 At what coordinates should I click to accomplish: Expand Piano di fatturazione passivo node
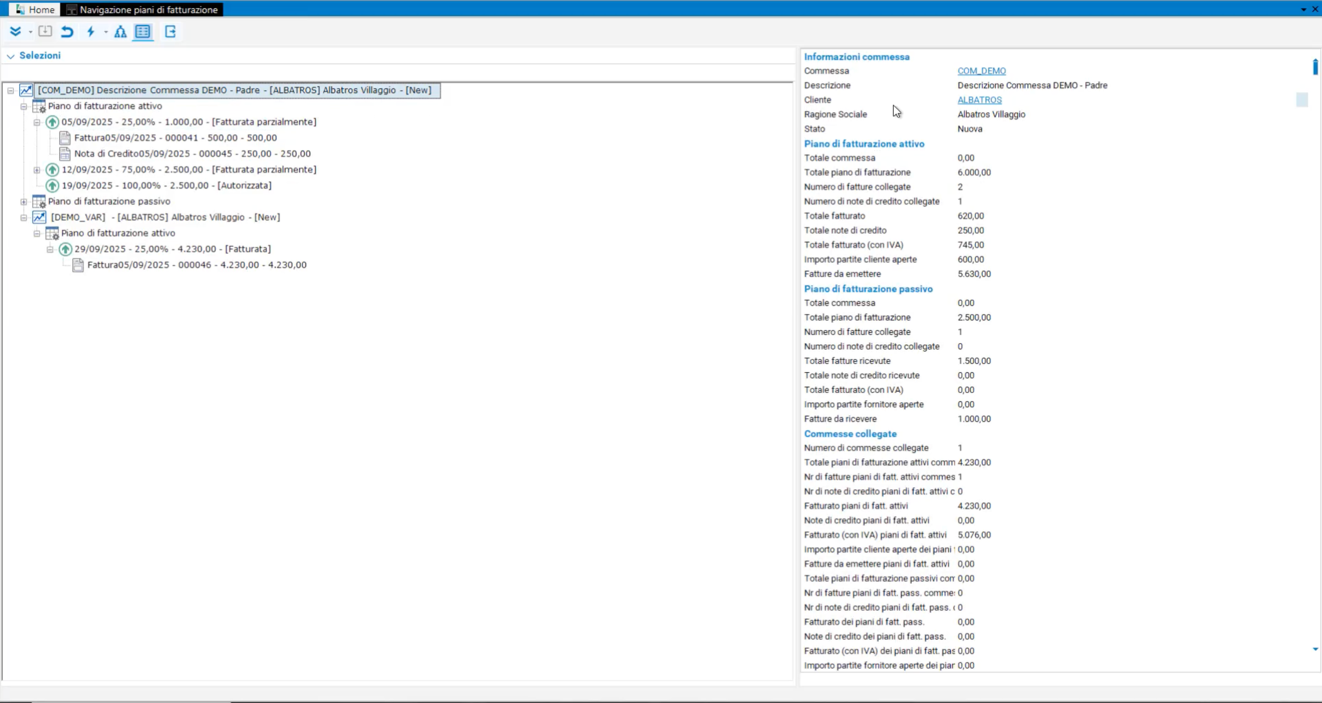pyautogui.click(x=24, y=202)
